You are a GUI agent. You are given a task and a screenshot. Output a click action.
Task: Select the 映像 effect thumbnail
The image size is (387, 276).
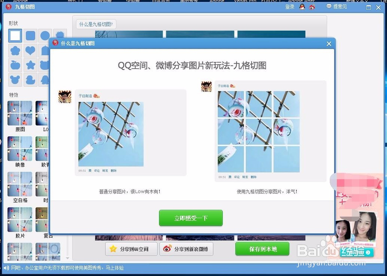[x=19, y=149]
